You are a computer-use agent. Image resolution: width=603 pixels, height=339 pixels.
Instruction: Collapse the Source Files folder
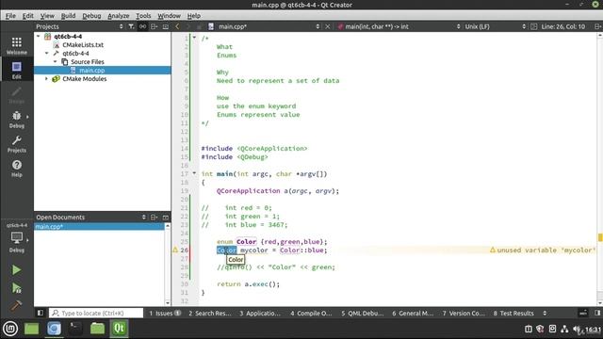pos(55,61)
